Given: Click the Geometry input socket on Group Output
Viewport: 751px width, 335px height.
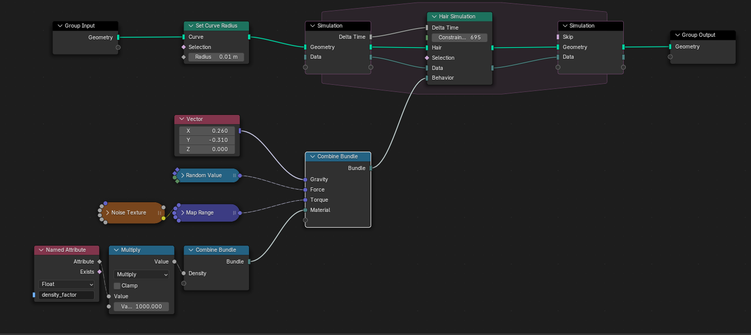Looking at the screenshot, I should point(670,46).
